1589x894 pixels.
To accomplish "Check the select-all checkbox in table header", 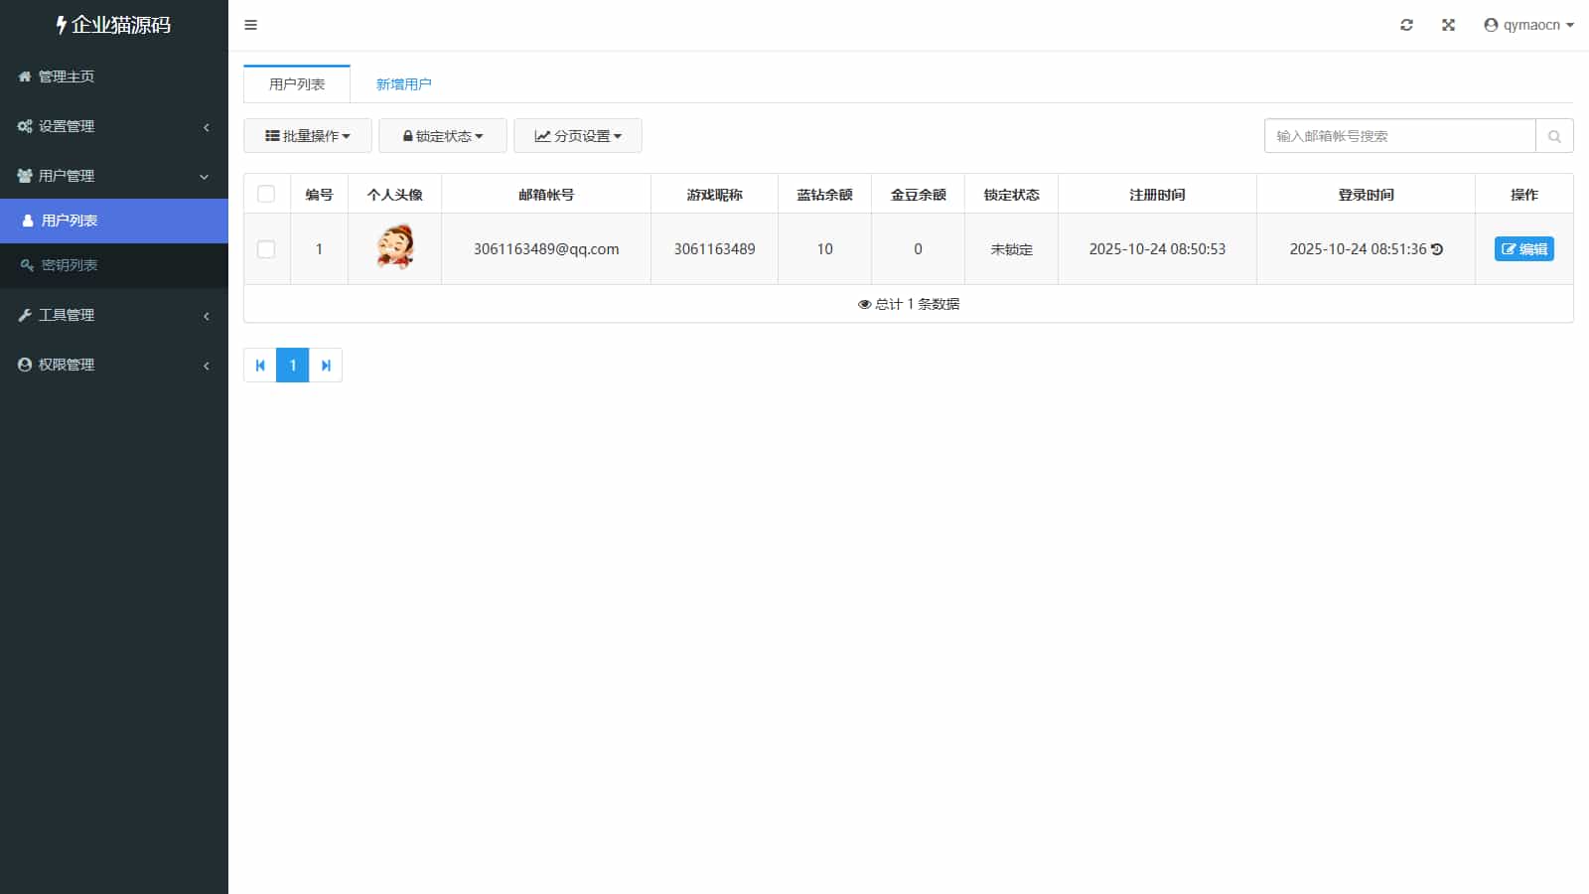I will (266, 194).
